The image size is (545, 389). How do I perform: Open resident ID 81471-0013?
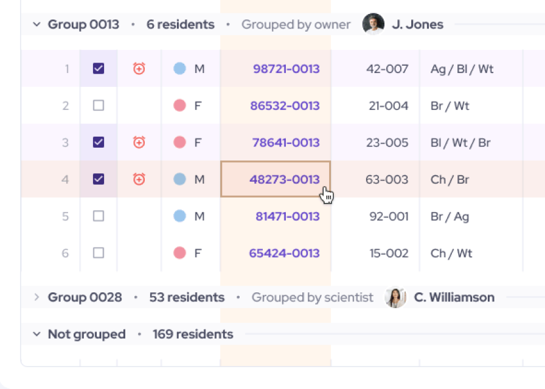[287, 216]
